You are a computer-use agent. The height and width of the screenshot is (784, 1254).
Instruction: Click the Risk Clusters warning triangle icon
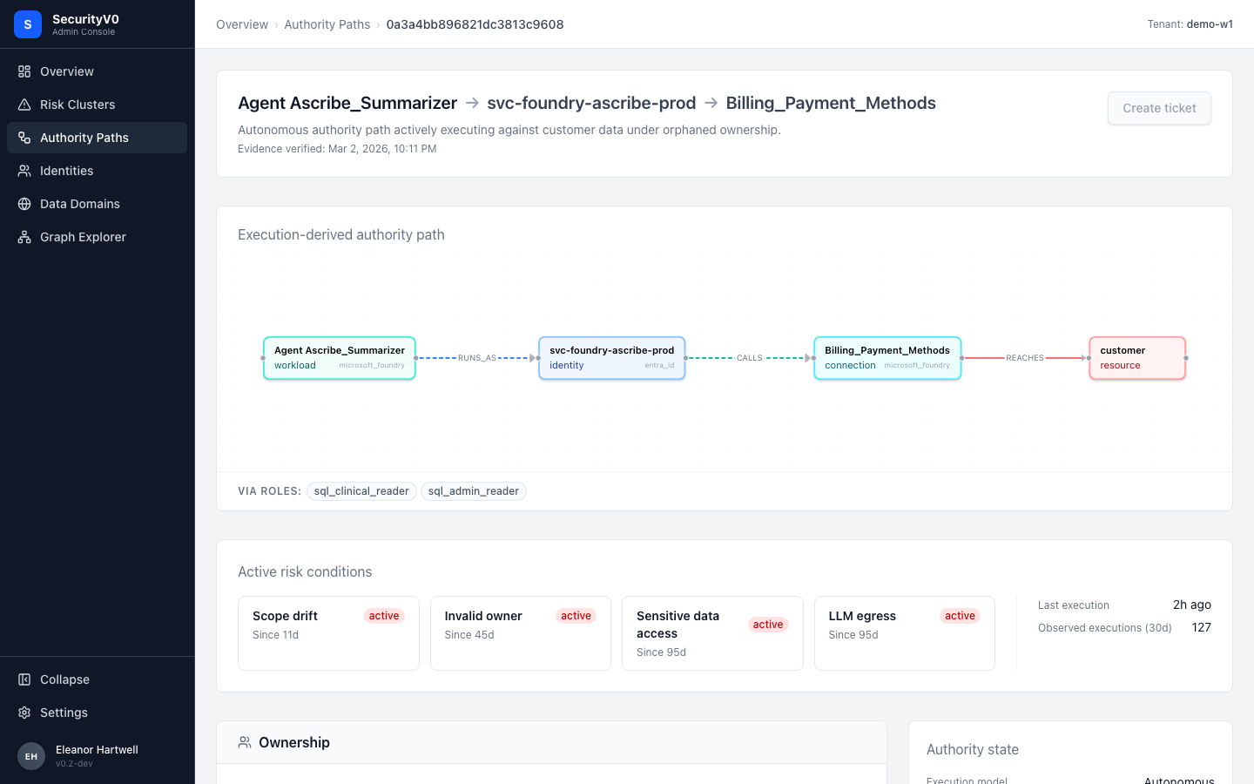pos(24,105)
